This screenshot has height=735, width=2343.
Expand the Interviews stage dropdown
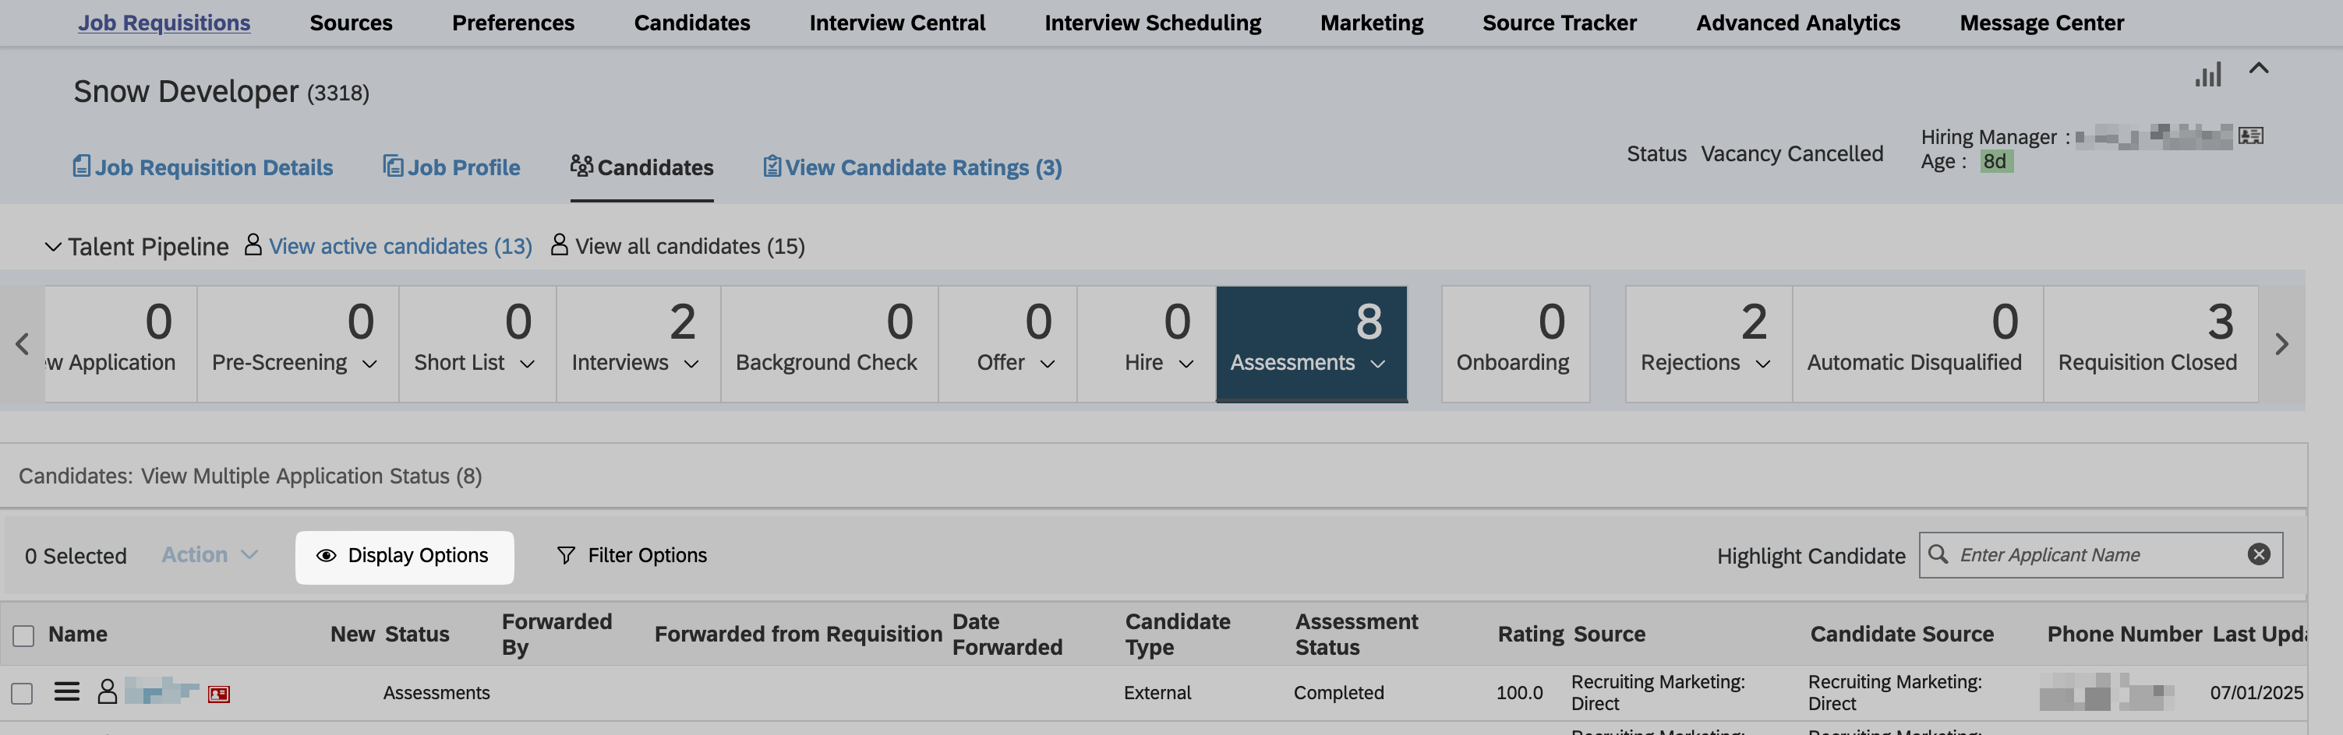[691, 364]
